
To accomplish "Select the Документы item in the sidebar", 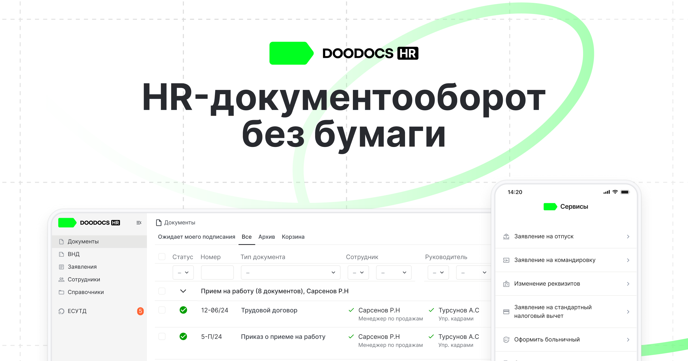I will 83,241.
